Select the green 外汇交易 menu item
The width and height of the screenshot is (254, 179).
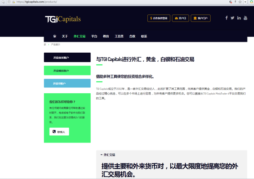click(x=80, y=36)
